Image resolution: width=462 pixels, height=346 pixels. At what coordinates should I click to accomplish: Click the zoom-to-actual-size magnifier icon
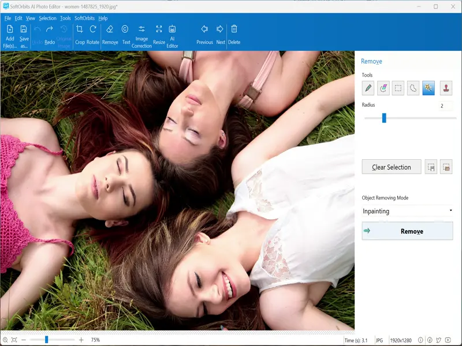5,340
